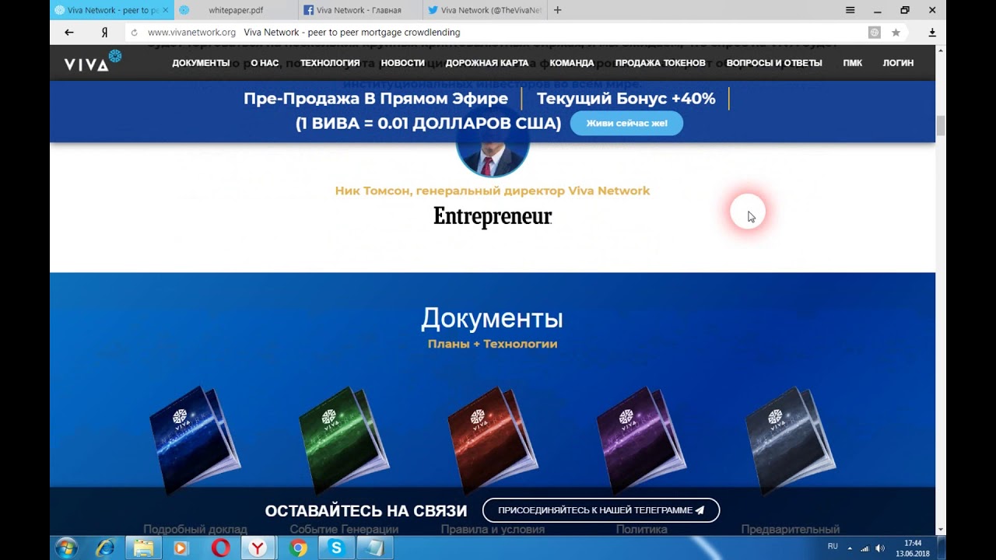Click the protection icon in the address bar
The image size is (996, 560).
point(875,33)
